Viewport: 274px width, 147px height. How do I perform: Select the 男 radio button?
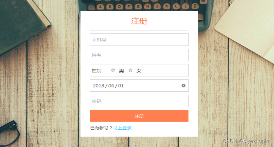point(113,70)
